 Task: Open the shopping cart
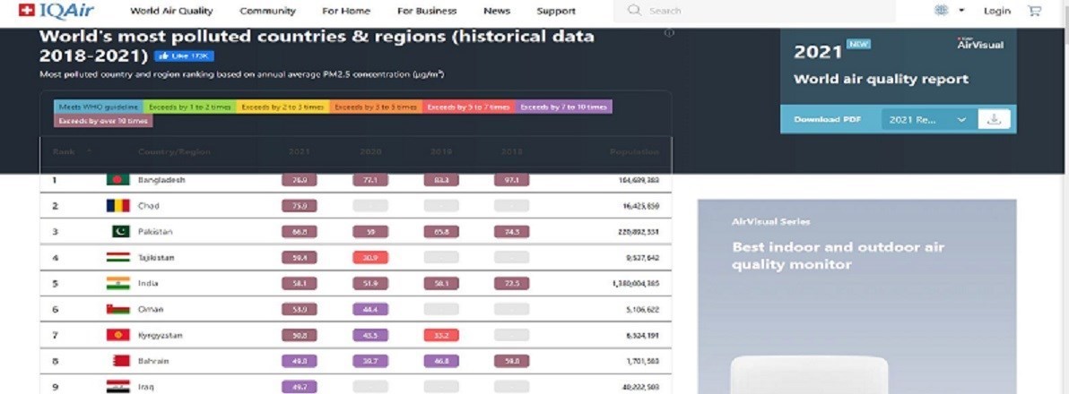[1034, 12]
